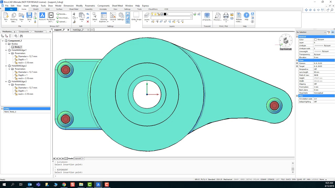The height and width of the screenshot is (188, 335).
Task: Toggle QUAD cursor in status bar
Action: pos(299,179)
